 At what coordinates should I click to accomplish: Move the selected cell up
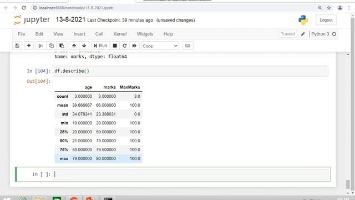(x=74, y=46)
